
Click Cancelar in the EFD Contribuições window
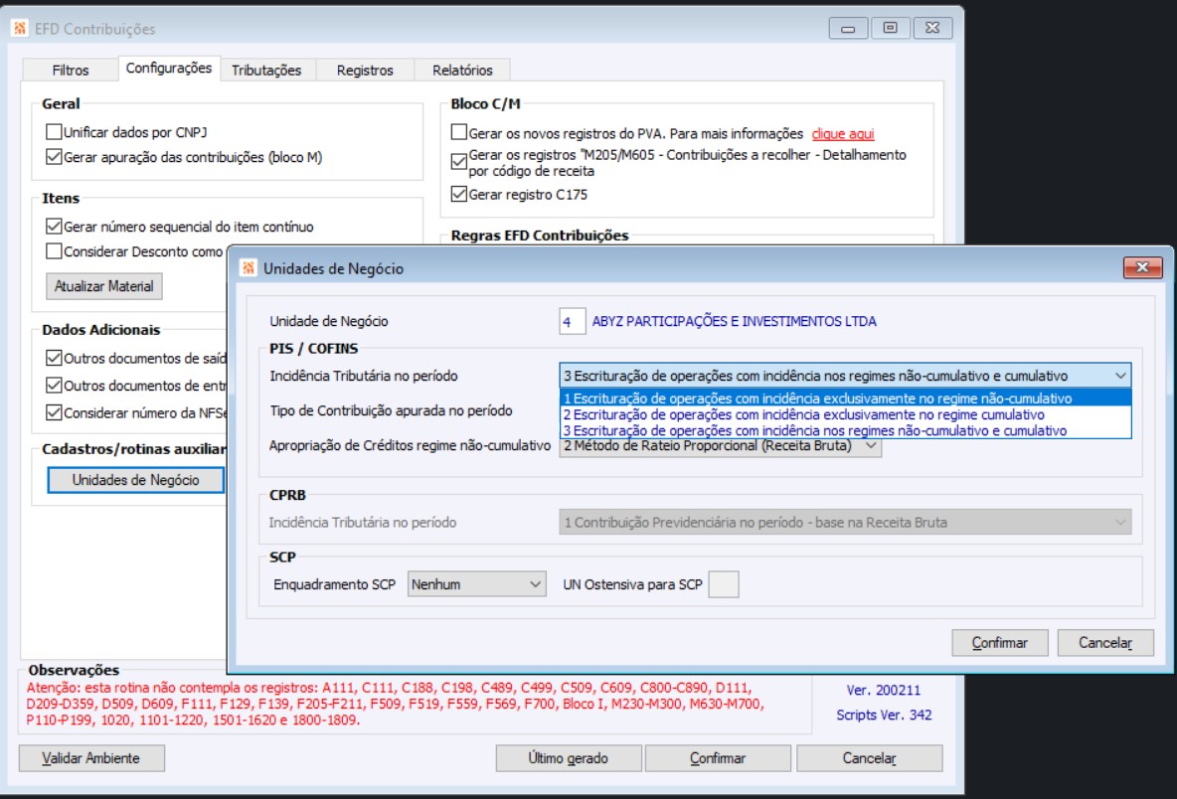click(x=869, y=757)
